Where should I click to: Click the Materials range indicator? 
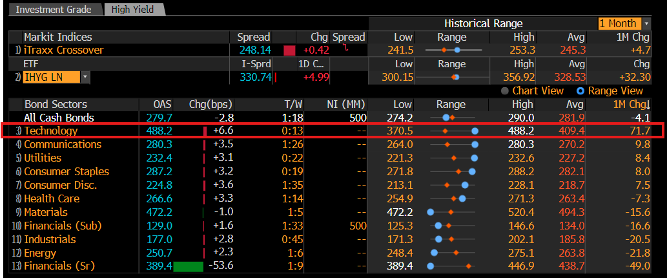click(452, 212)
